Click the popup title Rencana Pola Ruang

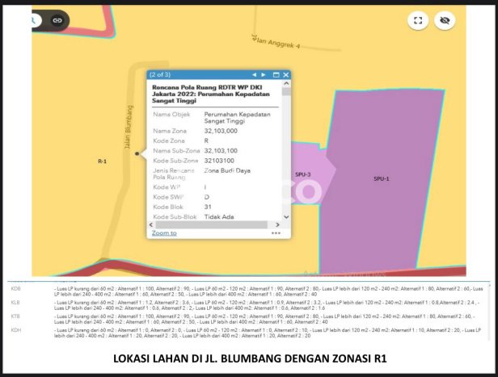(210, 94)
